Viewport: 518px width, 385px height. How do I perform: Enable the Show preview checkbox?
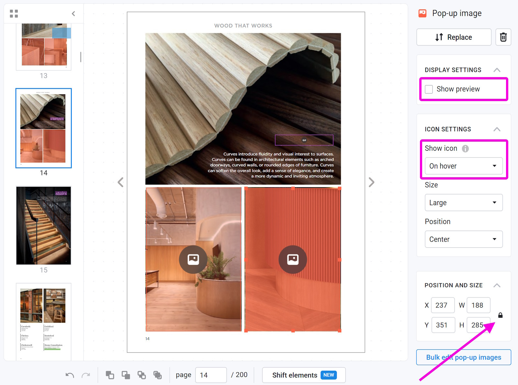click(429, 89)
